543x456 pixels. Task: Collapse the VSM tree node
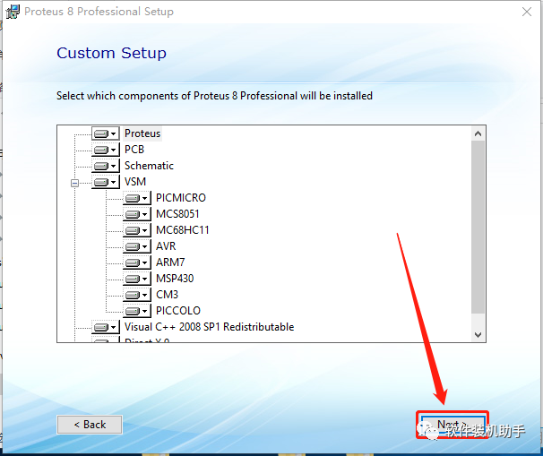pos(74,183)
